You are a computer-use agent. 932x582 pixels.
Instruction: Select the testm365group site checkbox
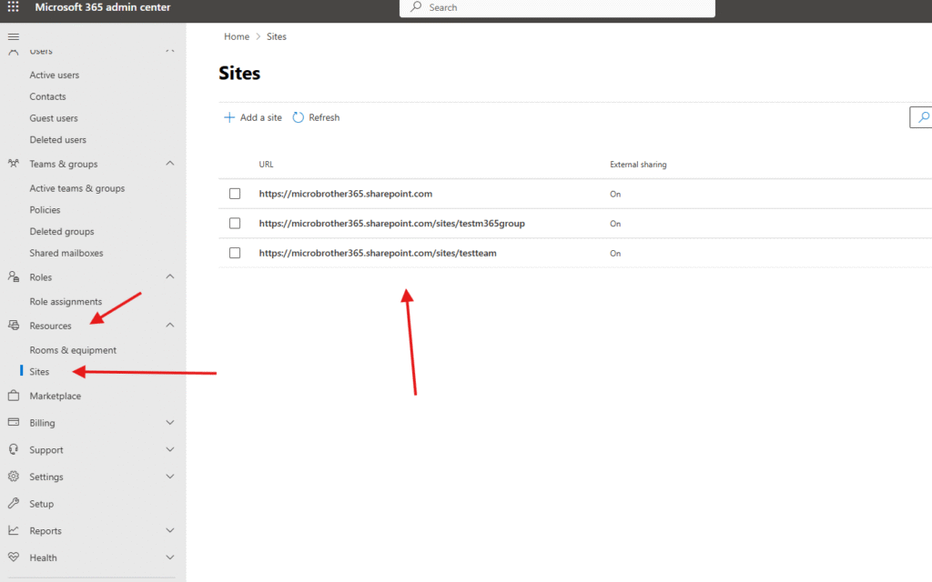[235, 224]
